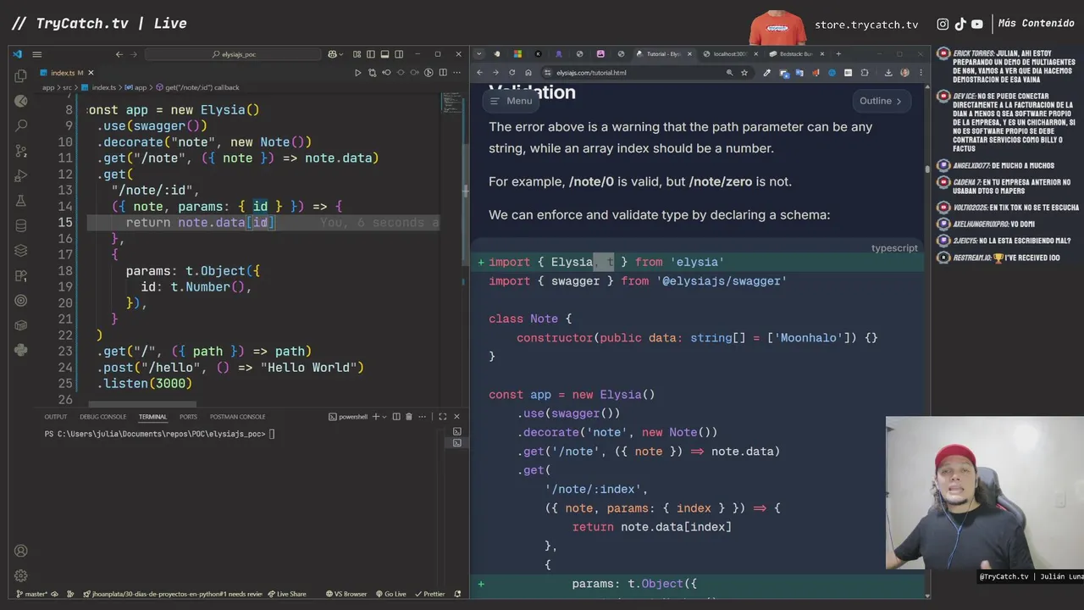
Task: Maximize the terminal panel size
Action: [442, 417]
